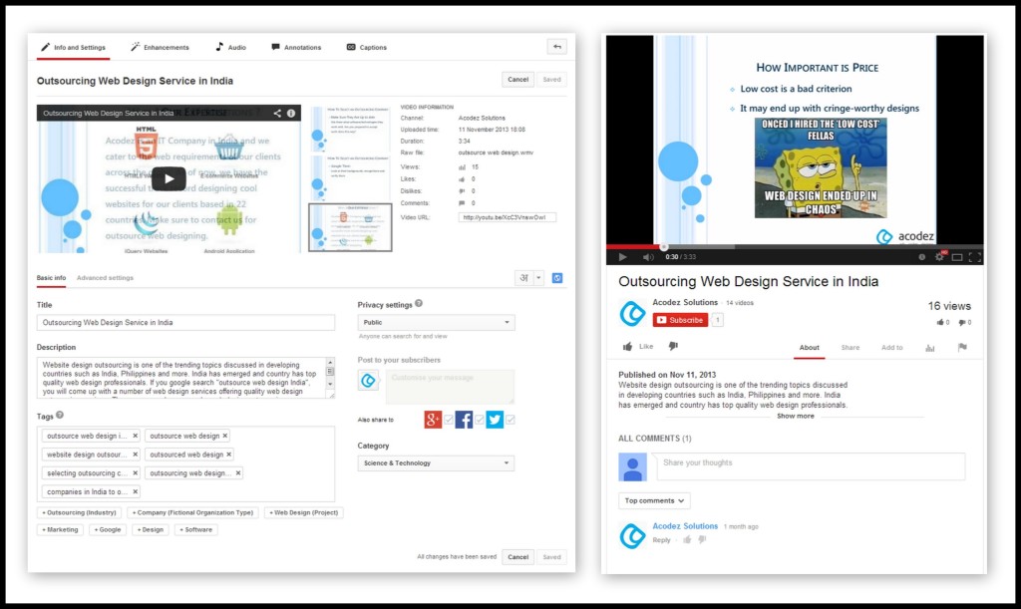Image resolution: width=1021 pixels, height=609 pixels.
Task: Click the blue translate icon beside language selector
Action: tap(557, 278)
